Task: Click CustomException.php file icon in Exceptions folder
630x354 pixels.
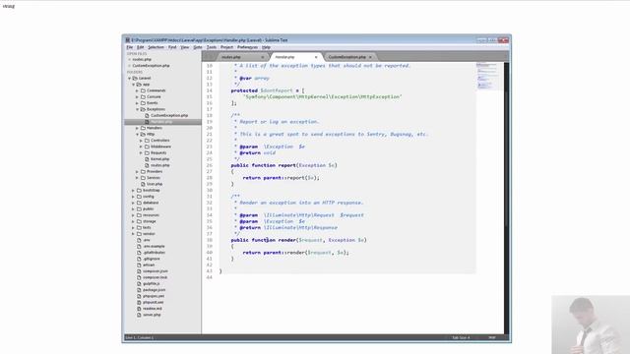Action: point(147,116)
